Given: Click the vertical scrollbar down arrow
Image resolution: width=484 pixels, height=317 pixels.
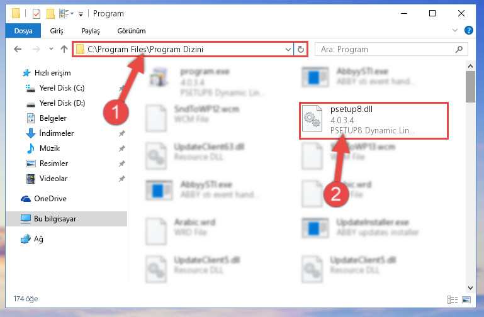Looking at the screenshot, I should (x=470, y=288).
